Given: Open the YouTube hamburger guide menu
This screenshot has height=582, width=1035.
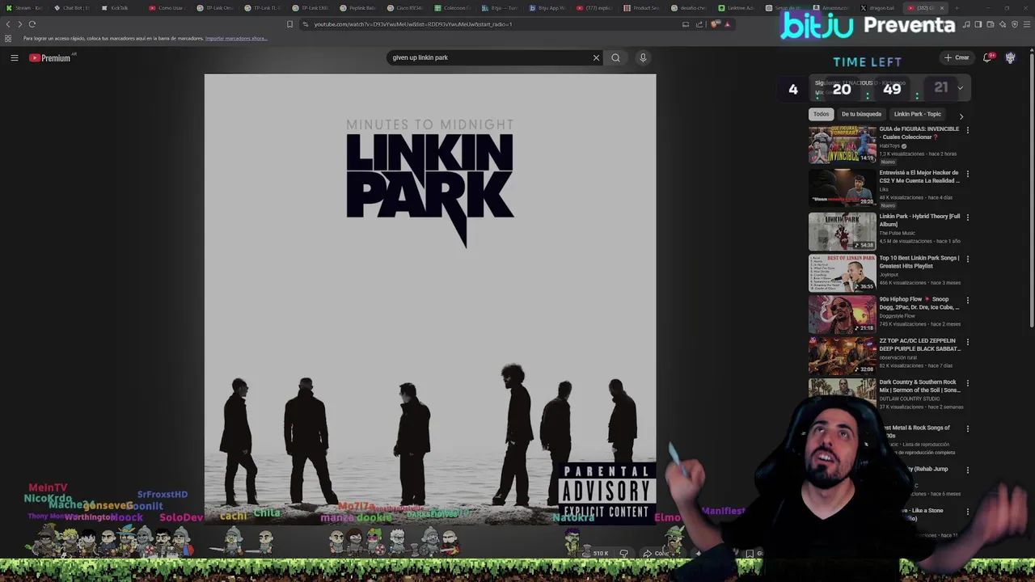Looking at the screenshot, I should coord(14,57).
